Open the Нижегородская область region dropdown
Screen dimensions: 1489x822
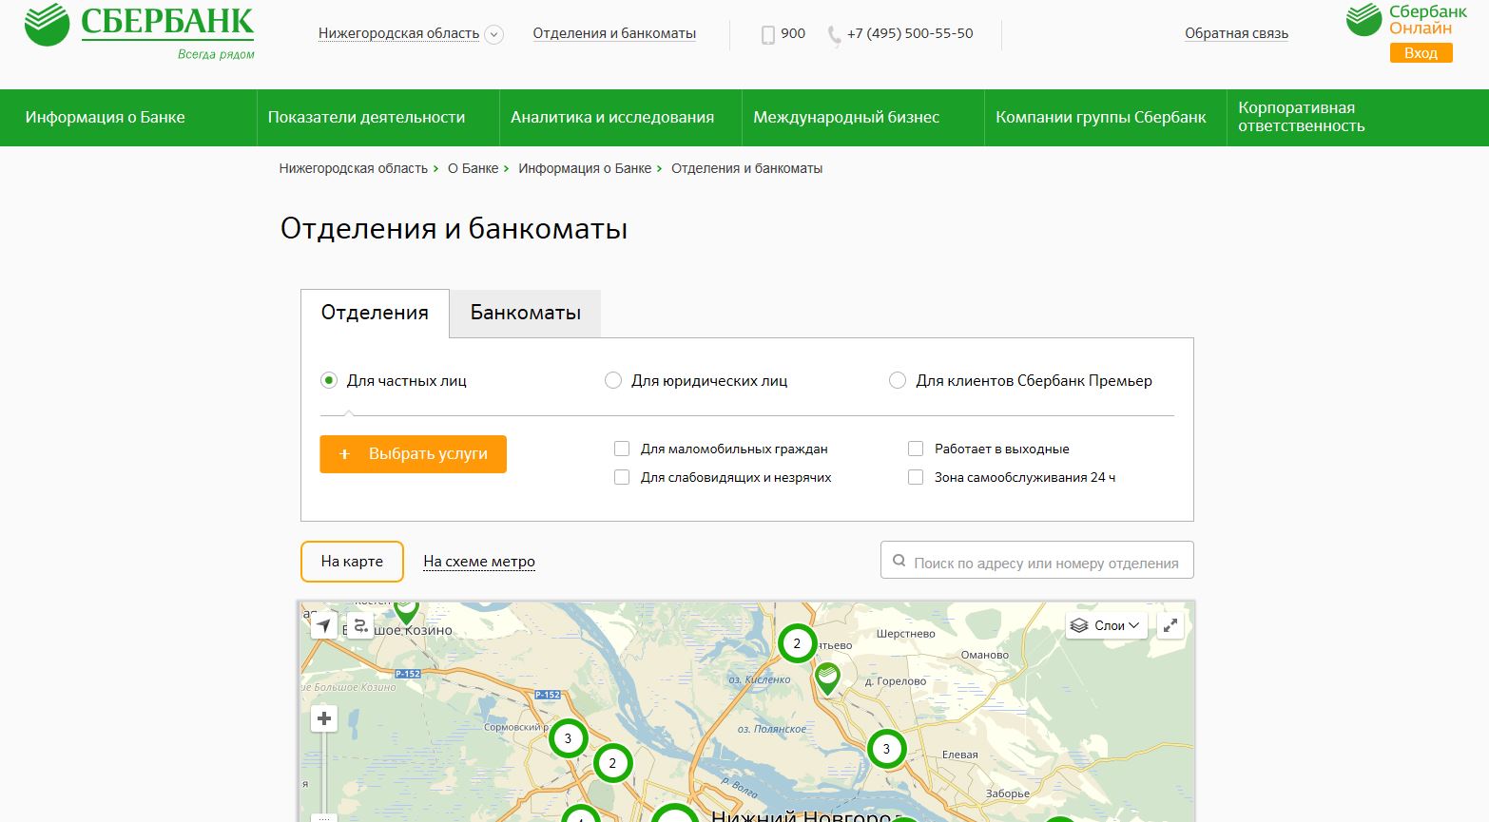pos(398,33)
